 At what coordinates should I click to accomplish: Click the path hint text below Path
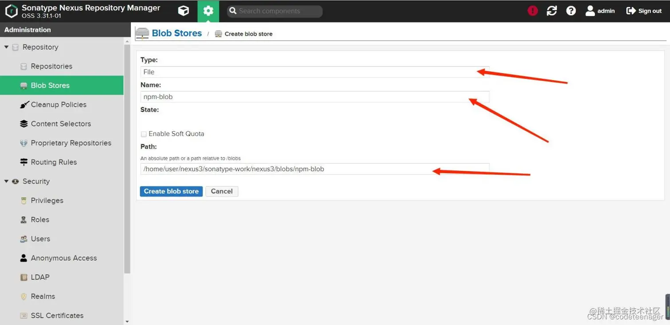tap(191, 158)
